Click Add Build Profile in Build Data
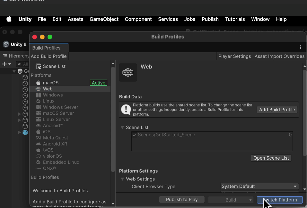Viewport: 307px width, 208px height. pos(277,110)
